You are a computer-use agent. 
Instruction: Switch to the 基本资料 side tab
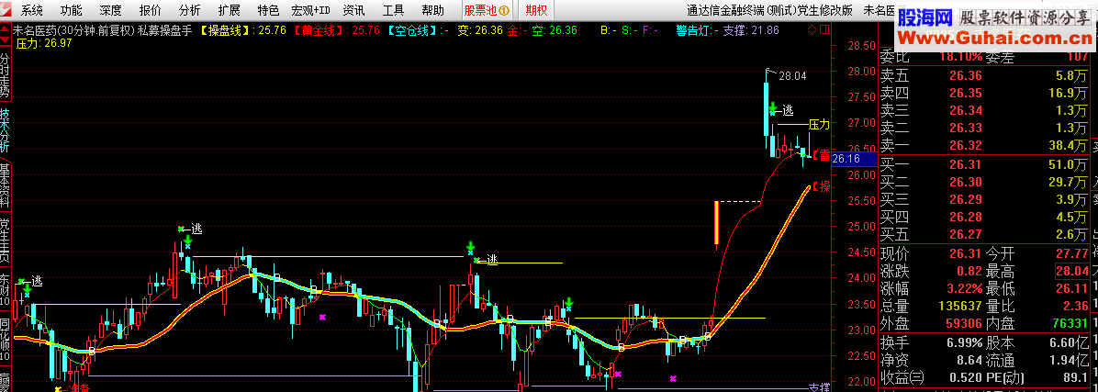coord(5,185)
